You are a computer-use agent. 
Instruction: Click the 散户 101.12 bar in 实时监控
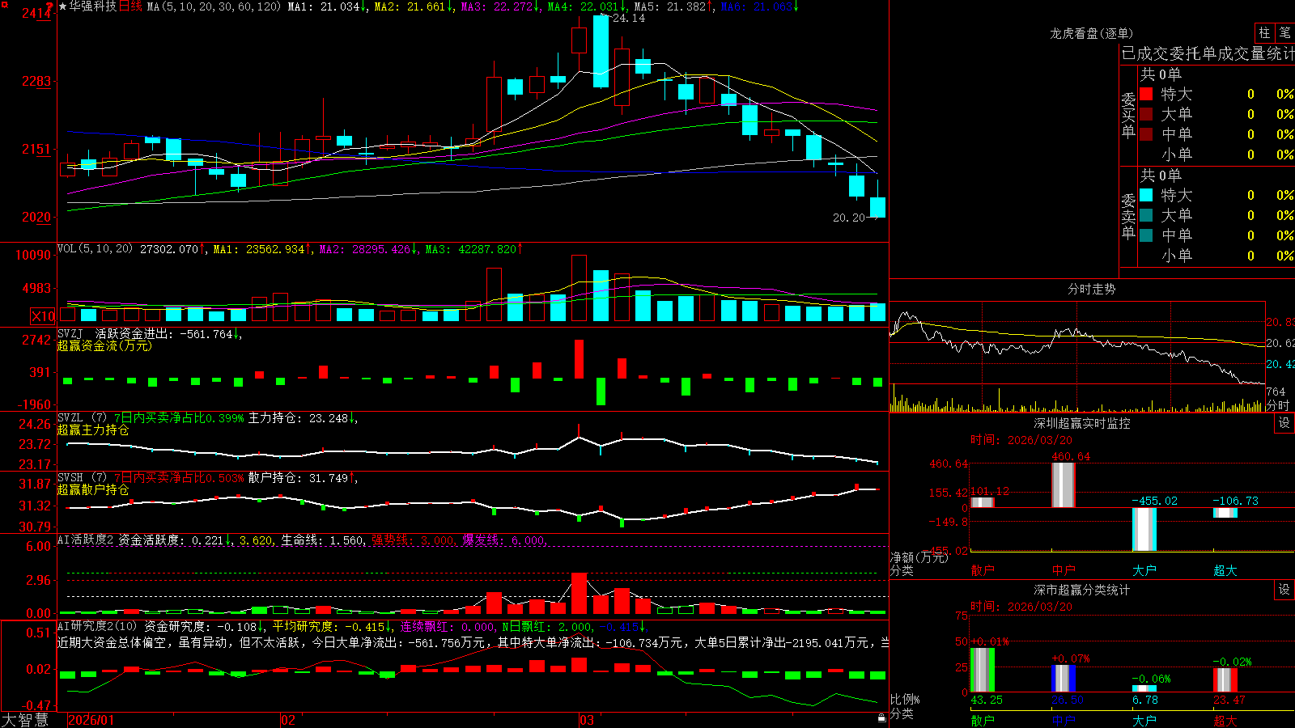[x=983, y=502]
